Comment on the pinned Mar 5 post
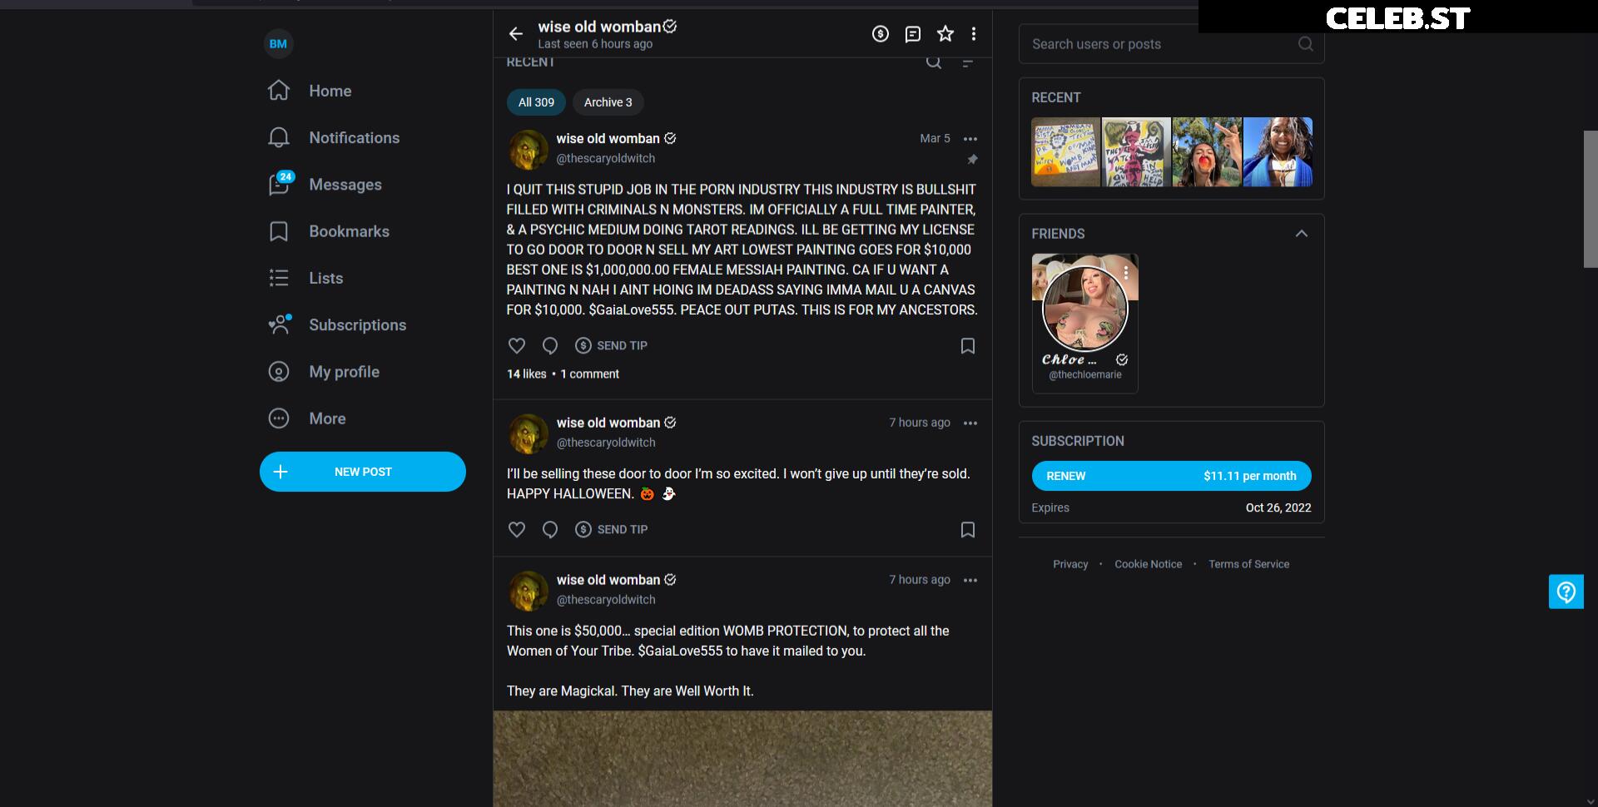Viewport: 1598px width, 807px height. point(550,345)
